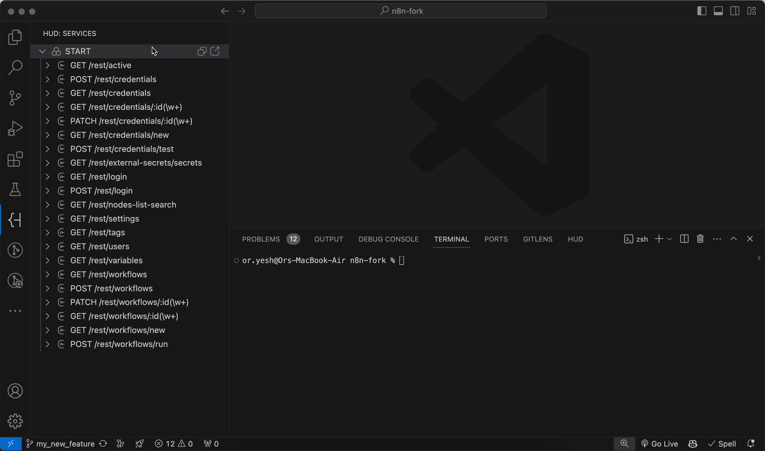Collapse the START services tree node
Image resolution: width=765 pixels, height=451 pixels.
(x=43, y=51)
